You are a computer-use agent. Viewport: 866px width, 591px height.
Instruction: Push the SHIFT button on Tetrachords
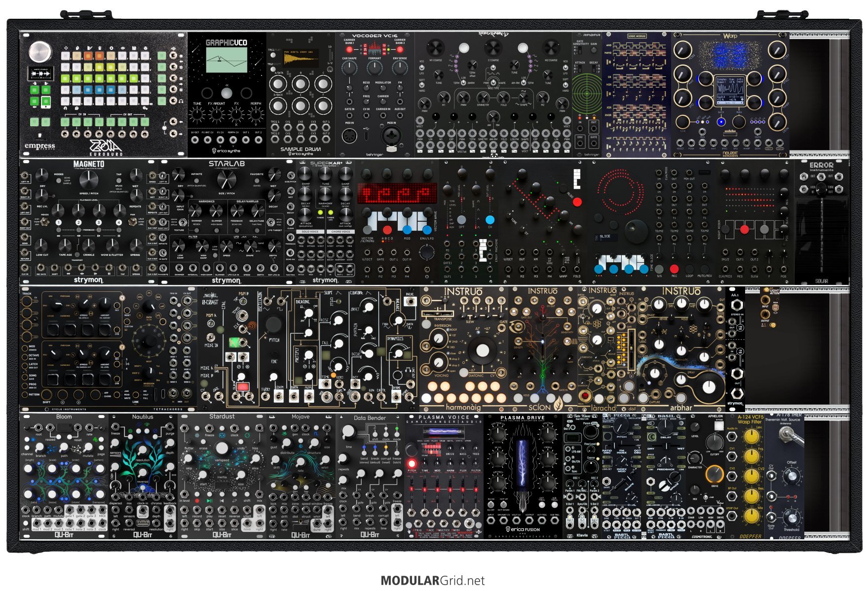coord(46,395)
